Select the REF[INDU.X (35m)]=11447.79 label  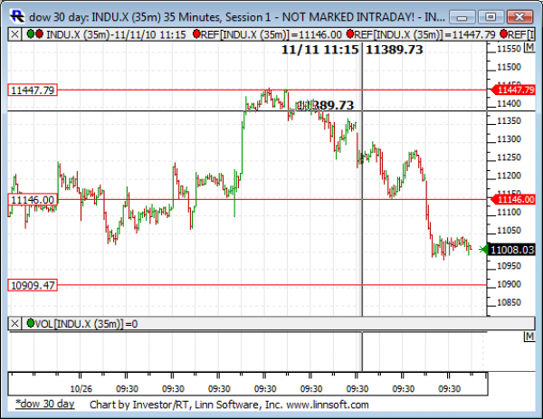425,34
